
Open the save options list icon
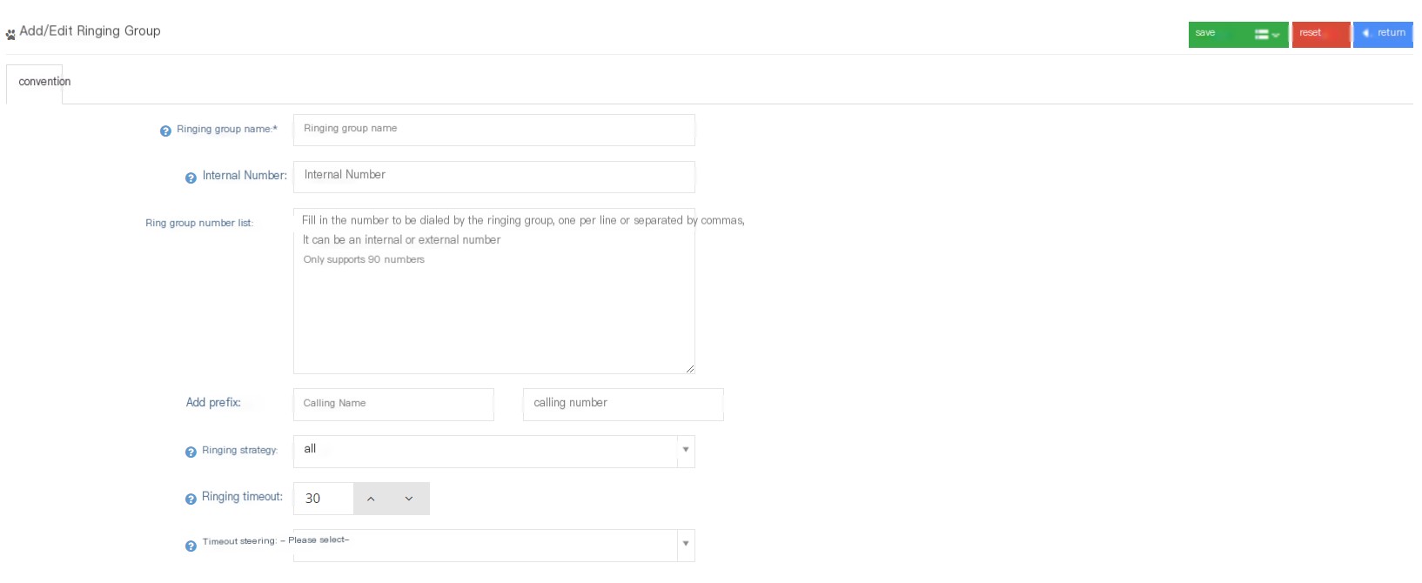pos(1266,34)
